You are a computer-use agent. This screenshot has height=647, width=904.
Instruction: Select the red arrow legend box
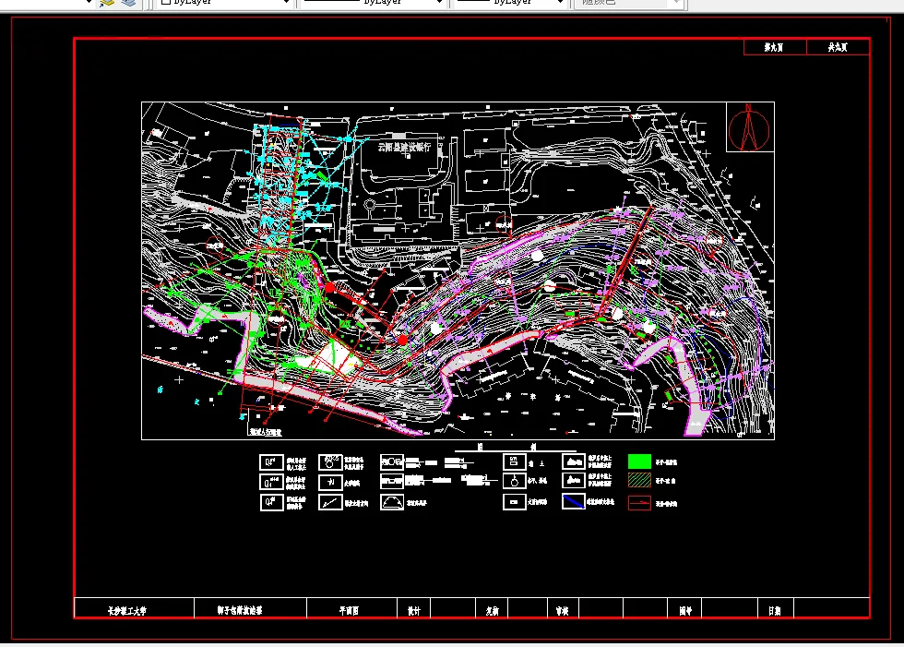(639, 503)
